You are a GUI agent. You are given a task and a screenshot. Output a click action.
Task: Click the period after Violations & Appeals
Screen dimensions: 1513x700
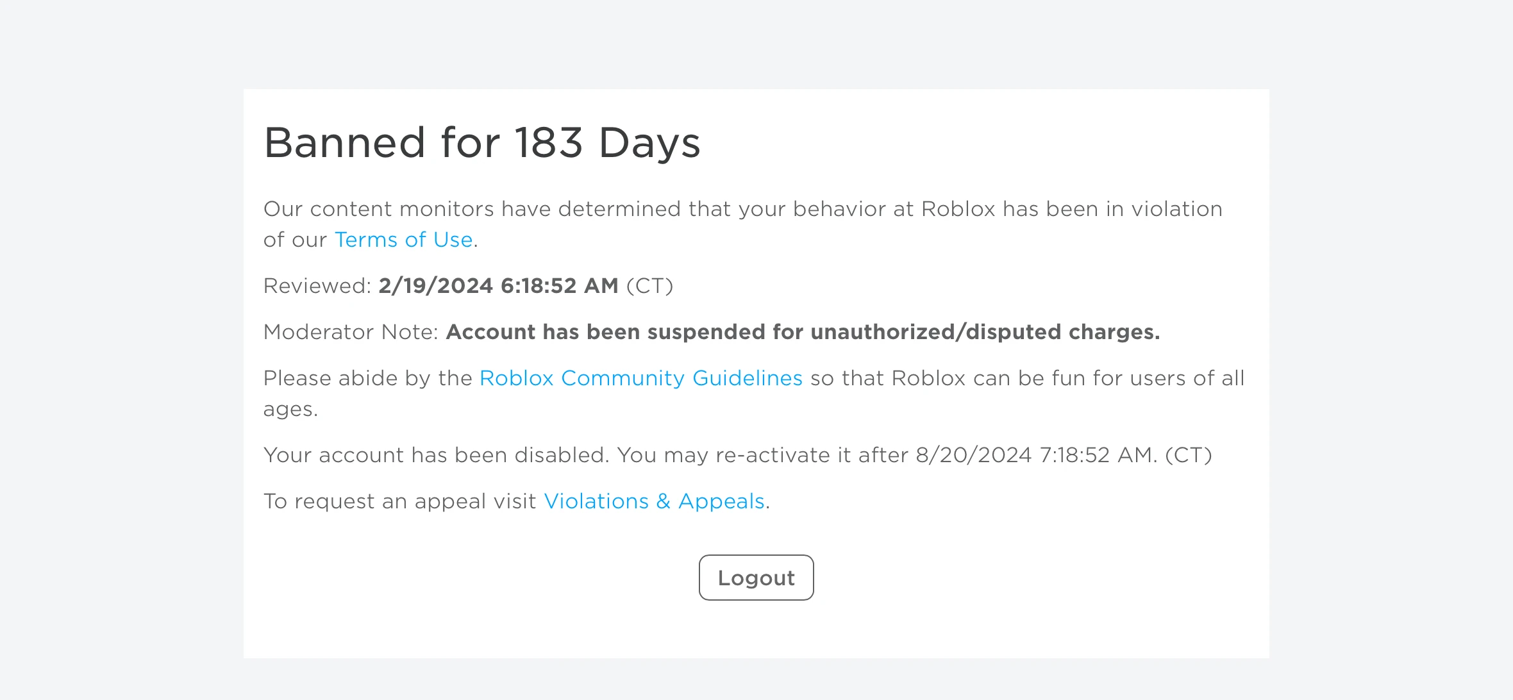tap(767, 501)
